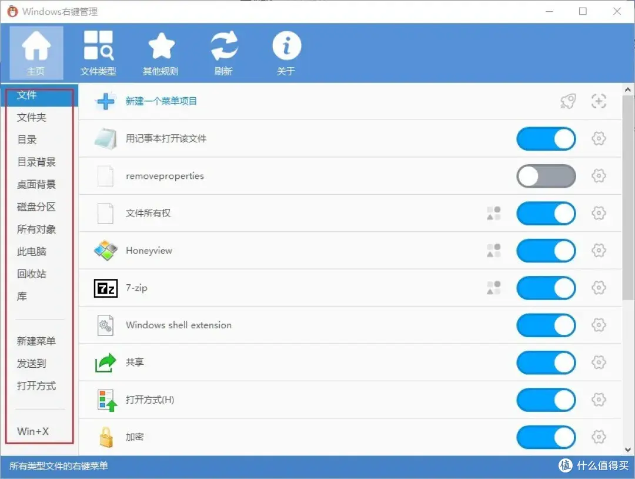Toggle off Windows shell extension

(x=546, y=325)
